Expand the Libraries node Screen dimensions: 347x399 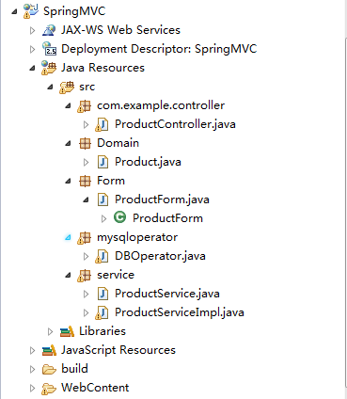[50, 331]
